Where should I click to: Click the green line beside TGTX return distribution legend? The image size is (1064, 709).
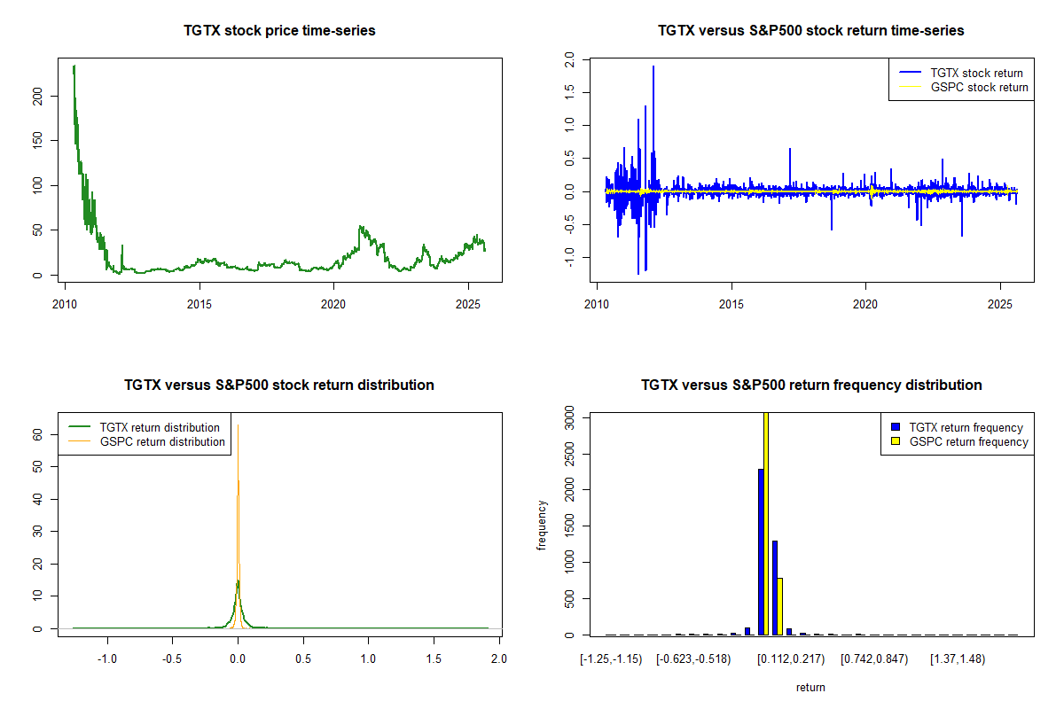(79, 427)
